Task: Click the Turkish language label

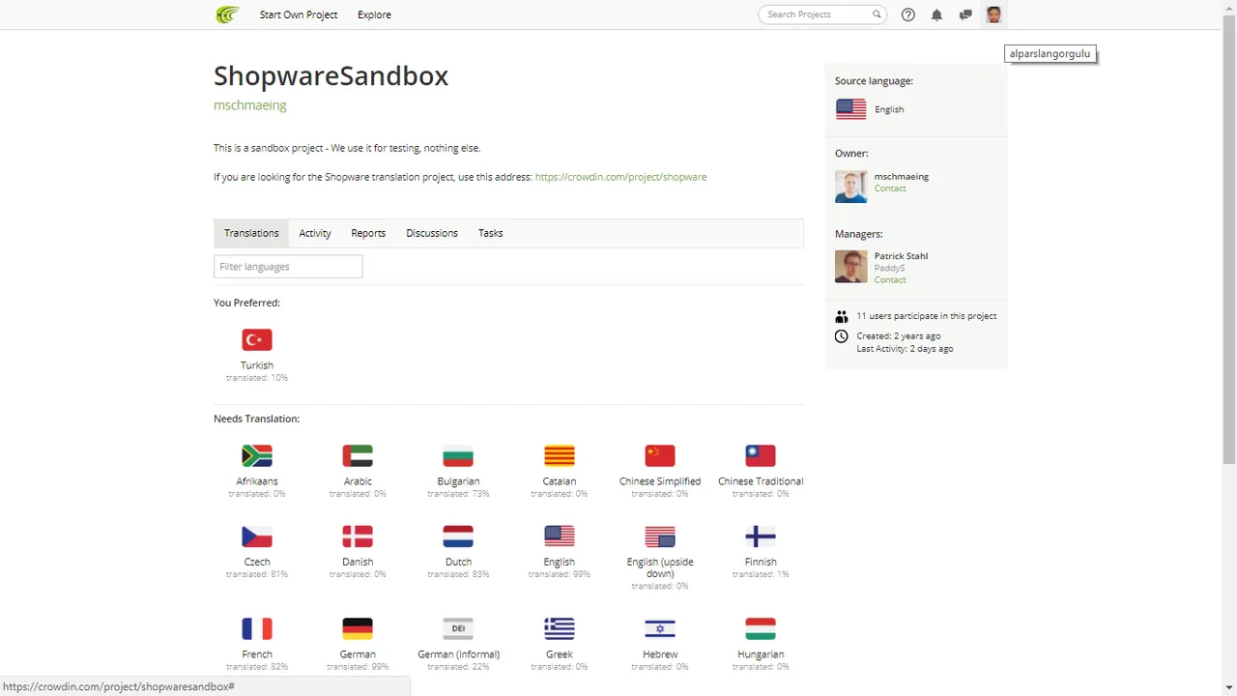Action: (257, 365)
